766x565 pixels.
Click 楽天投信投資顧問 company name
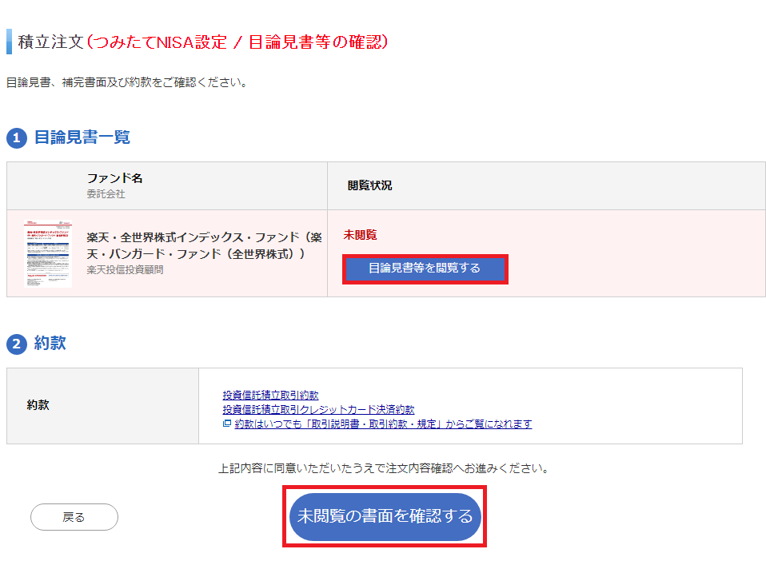point(125,270)
